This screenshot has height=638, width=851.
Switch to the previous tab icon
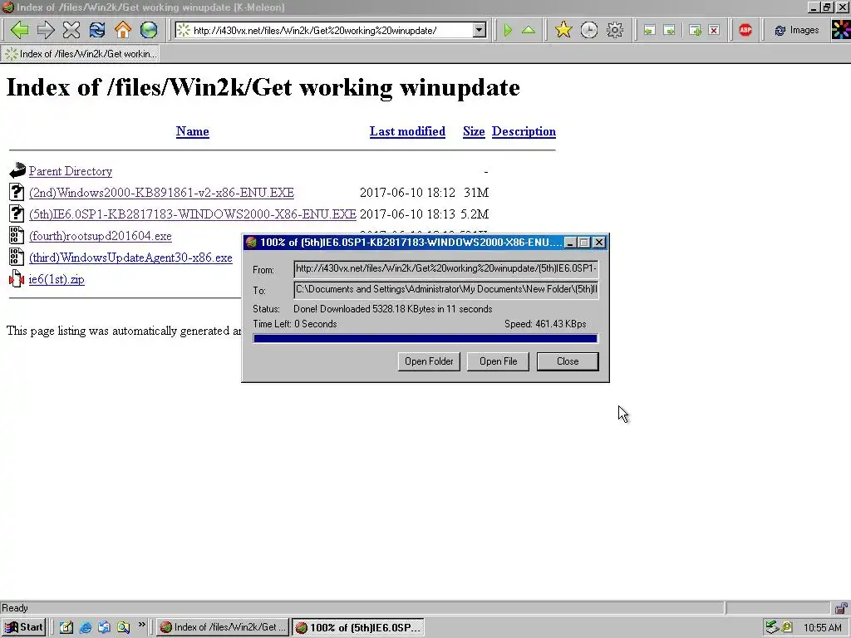click(649, 31)
